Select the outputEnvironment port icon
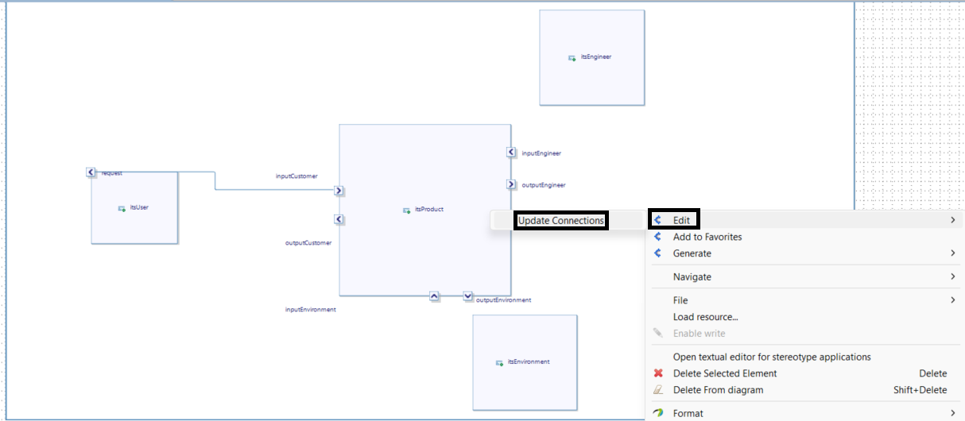Viewport: 965px width, 421px height. click(x=467, y=296)
